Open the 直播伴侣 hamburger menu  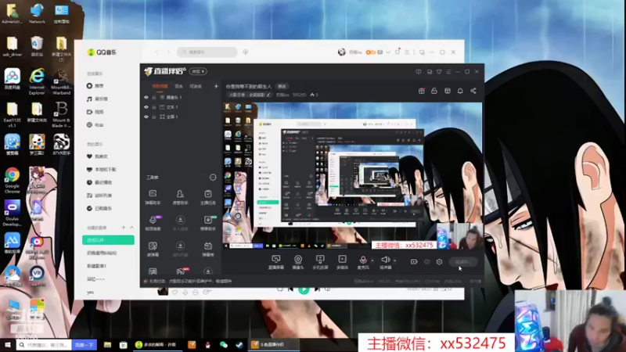448,72
